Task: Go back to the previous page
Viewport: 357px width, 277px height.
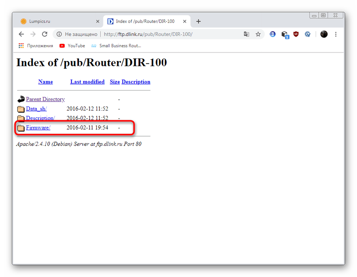Action: click(21, 34)
